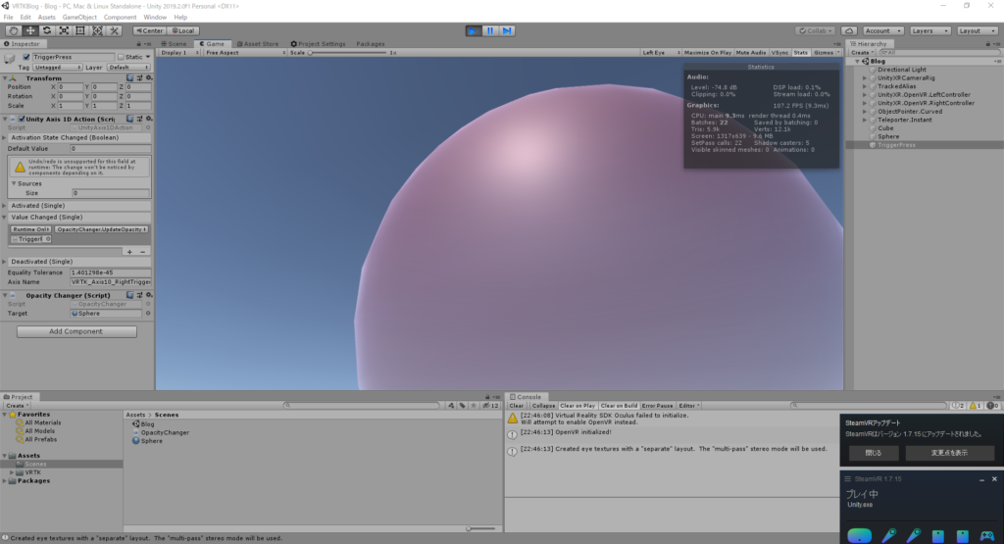The width and height of the screenshot is (1004, 544).
Task: Open the Left Eye dropdown
Action: pyautogui.click(x=661, y=53)
